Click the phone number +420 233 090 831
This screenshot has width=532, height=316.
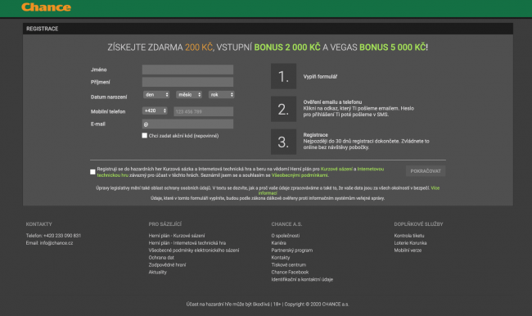62,236
